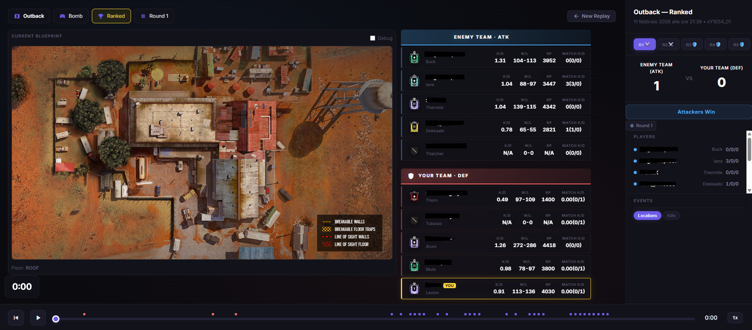Click Floor: ROOF label
The width and height of the screenshot is (752, 330).
pyautogui.click(x=25, y=268)
